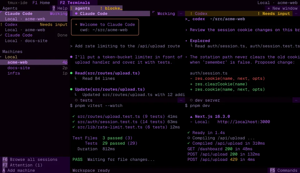
Task: Open the http://localhost:3000 link
Action: pyautogui.click(x=243, y=122)
